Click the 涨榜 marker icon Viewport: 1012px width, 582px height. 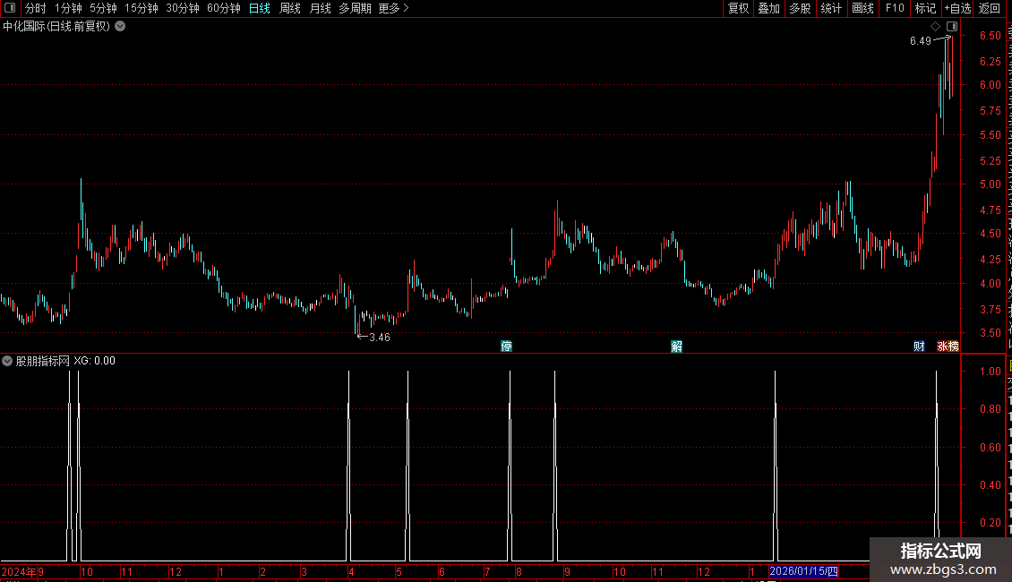tap(948, 347)
